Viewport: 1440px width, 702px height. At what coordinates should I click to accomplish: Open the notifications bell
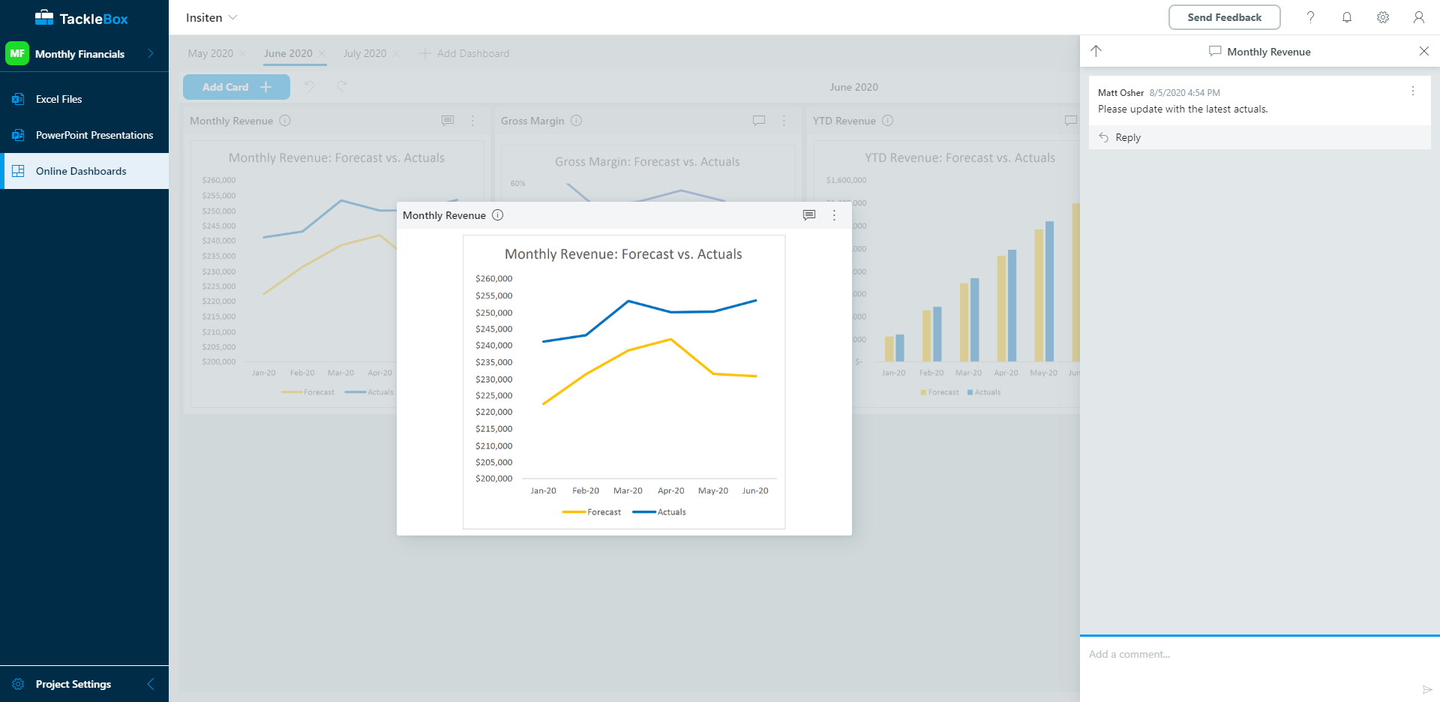1347,17
